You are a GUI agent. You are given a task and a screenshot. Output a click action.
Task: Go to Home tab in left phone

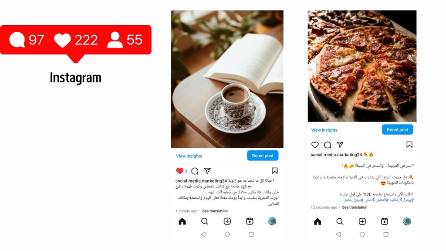(182, 221)
